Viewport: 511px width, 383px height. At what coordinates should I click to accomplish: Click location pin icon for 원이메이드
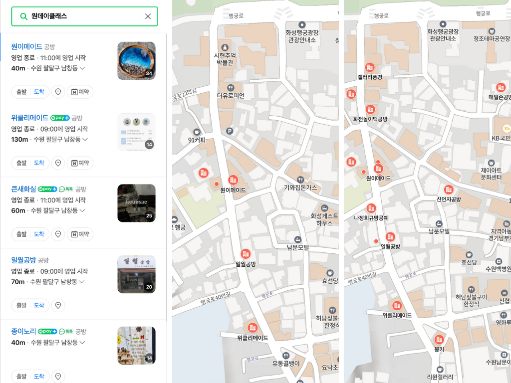coord(58,92)
